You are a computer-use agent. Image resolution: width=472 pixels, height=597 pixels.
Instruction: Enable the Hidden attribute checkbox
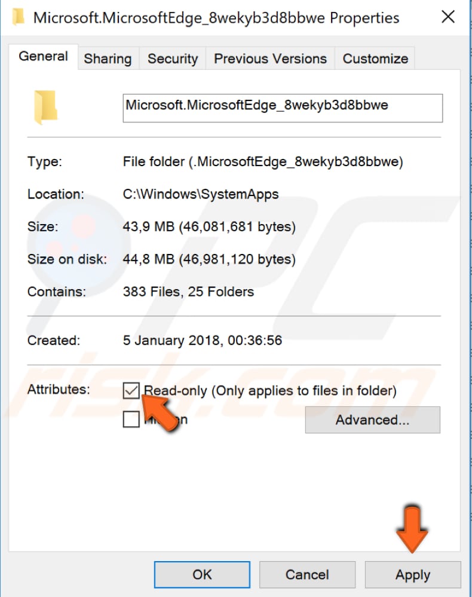(130, 420)
